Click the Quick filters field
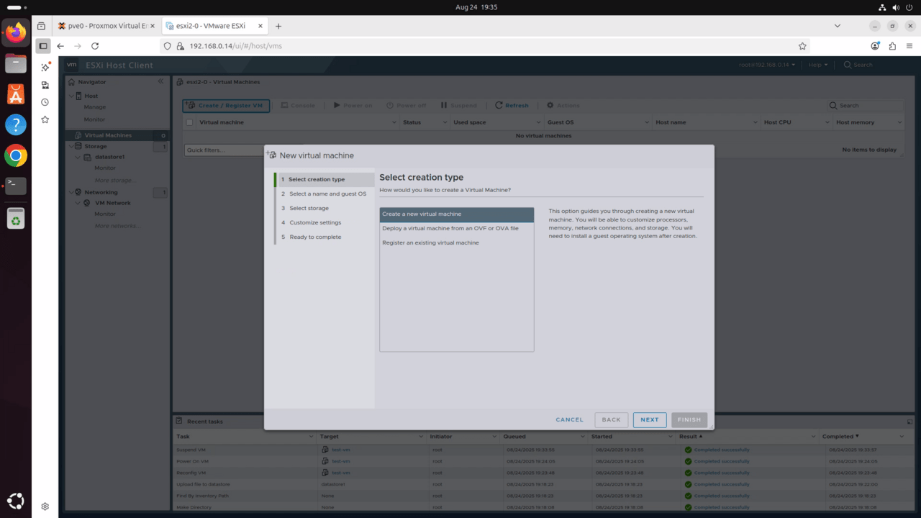 [x=224, y=150]
